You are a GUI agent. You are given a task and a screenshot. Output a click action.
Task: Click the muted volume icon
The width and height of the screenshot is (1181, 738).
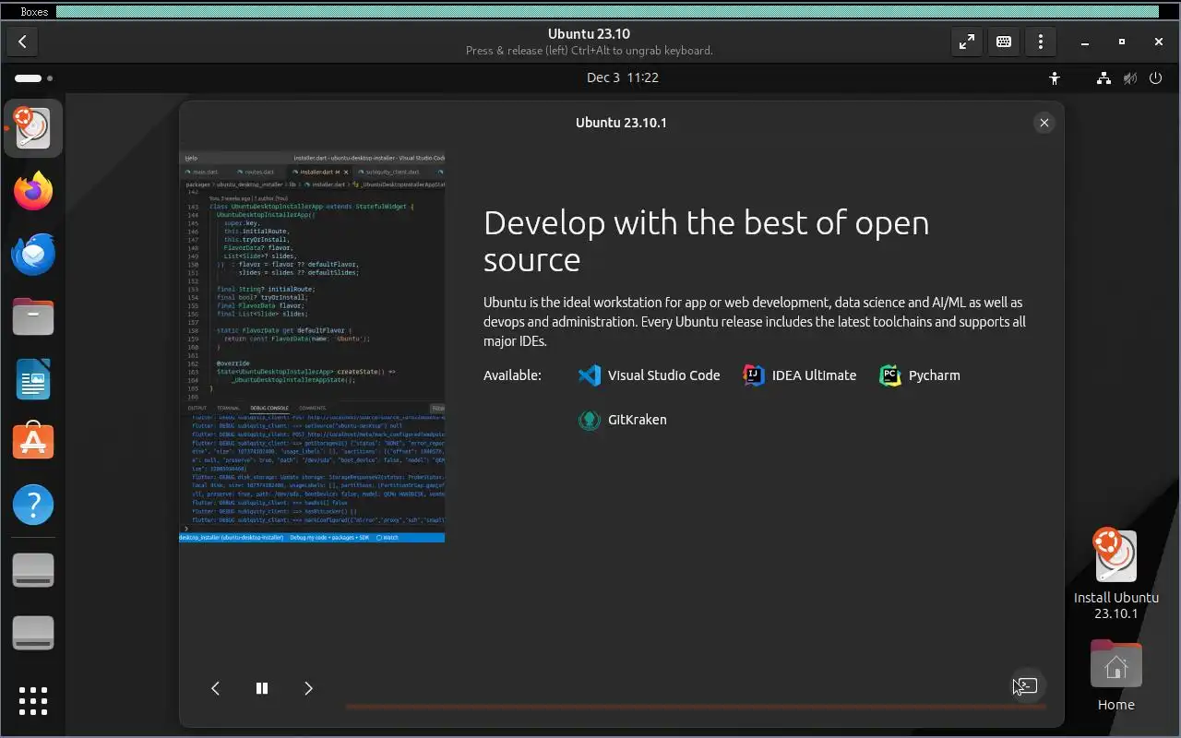click(x=1129, y=78)
